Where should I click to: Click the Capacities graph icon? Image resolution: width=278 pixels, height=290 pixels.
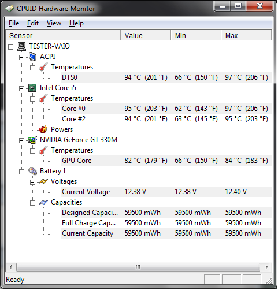pos(43,202)
